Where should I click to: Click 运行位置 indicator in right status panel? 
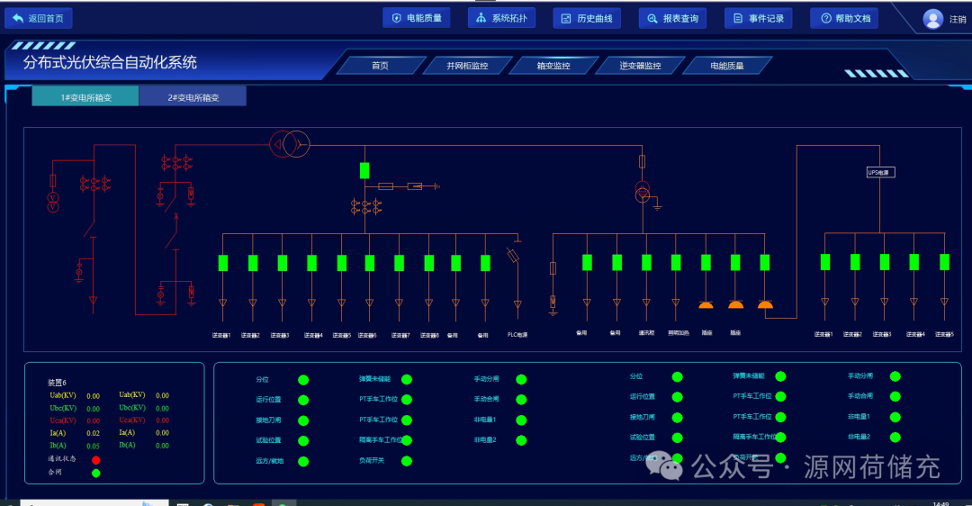point(678,397)
